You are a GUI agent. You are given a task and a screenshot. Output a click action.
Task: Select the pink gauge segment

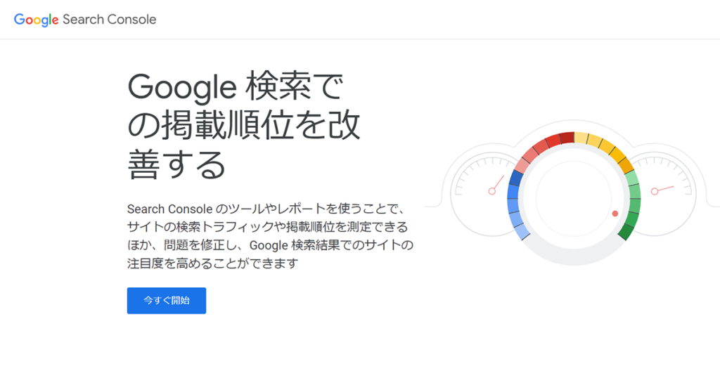click(524, 159)
